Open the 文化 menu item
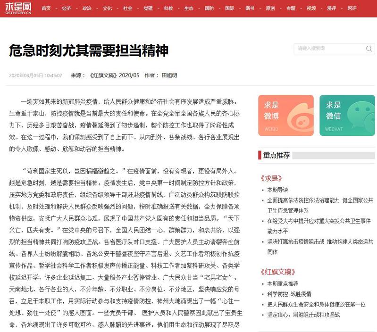 107,8
